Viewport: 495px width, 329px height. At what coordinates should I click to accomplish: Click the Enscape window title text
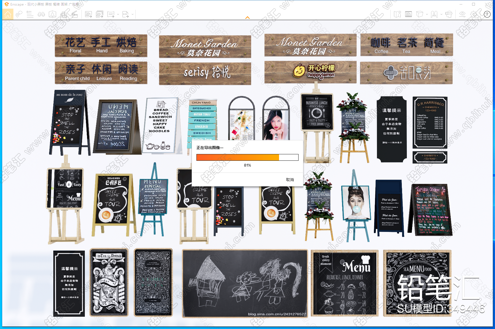point(45,4)
